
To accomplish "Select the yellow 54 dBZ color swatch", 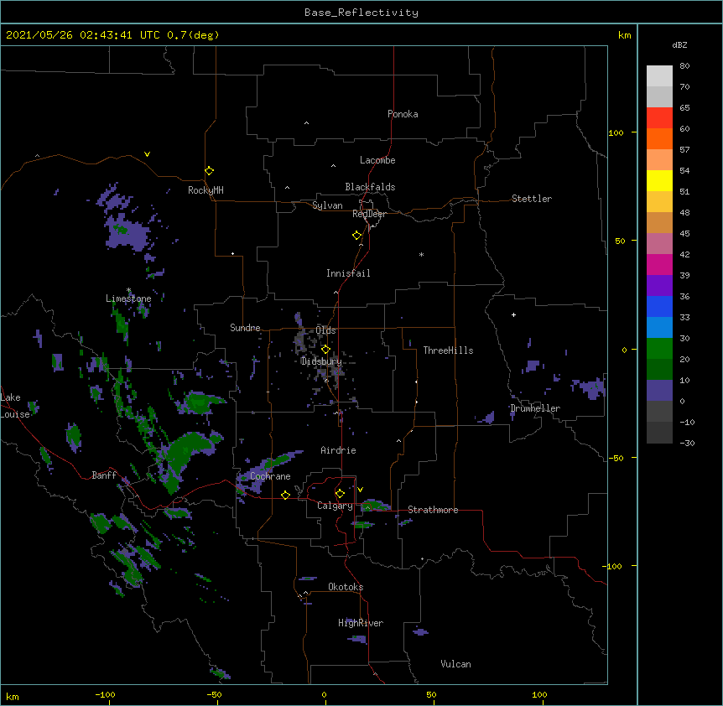I will click(659, 180).
